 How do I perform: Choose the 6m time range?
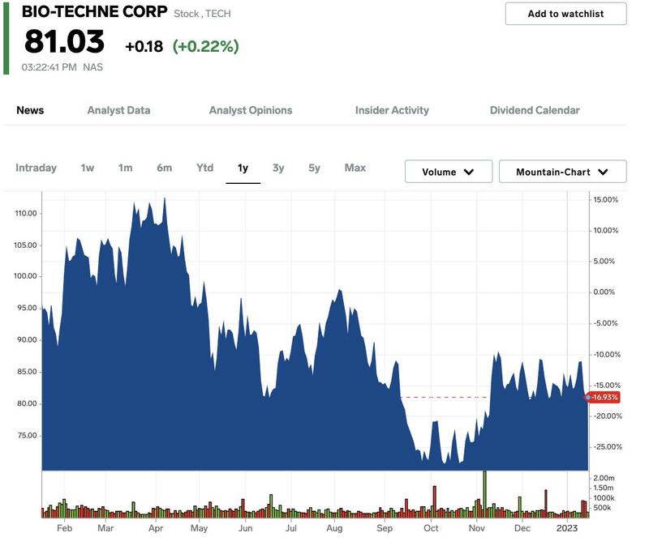(165, 168)
